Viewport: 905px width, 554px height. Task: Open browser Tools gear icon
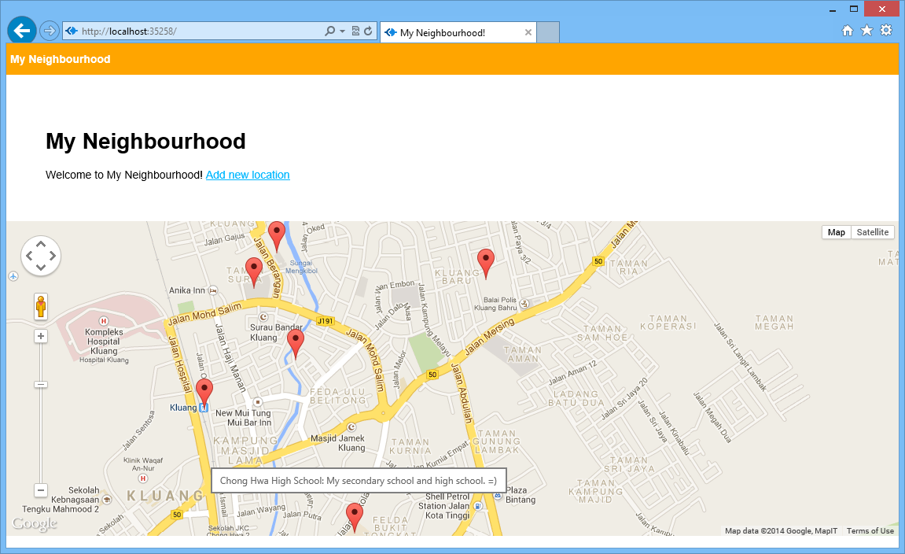[886, 31]
